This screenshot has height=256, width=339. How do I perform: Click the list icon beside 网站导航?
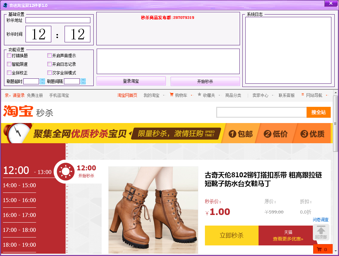(x=303, y=94)
